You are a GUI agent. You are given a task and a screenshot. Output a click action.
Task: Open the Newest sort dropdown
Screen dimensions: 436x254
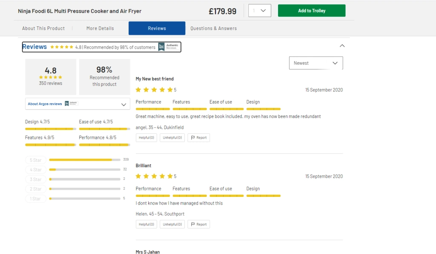[316, 63]
